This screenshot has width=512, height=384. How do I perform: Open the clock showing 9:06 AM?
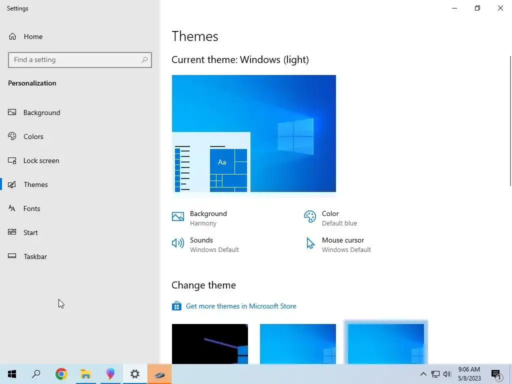pyautogui.click(x=469, y=374)
